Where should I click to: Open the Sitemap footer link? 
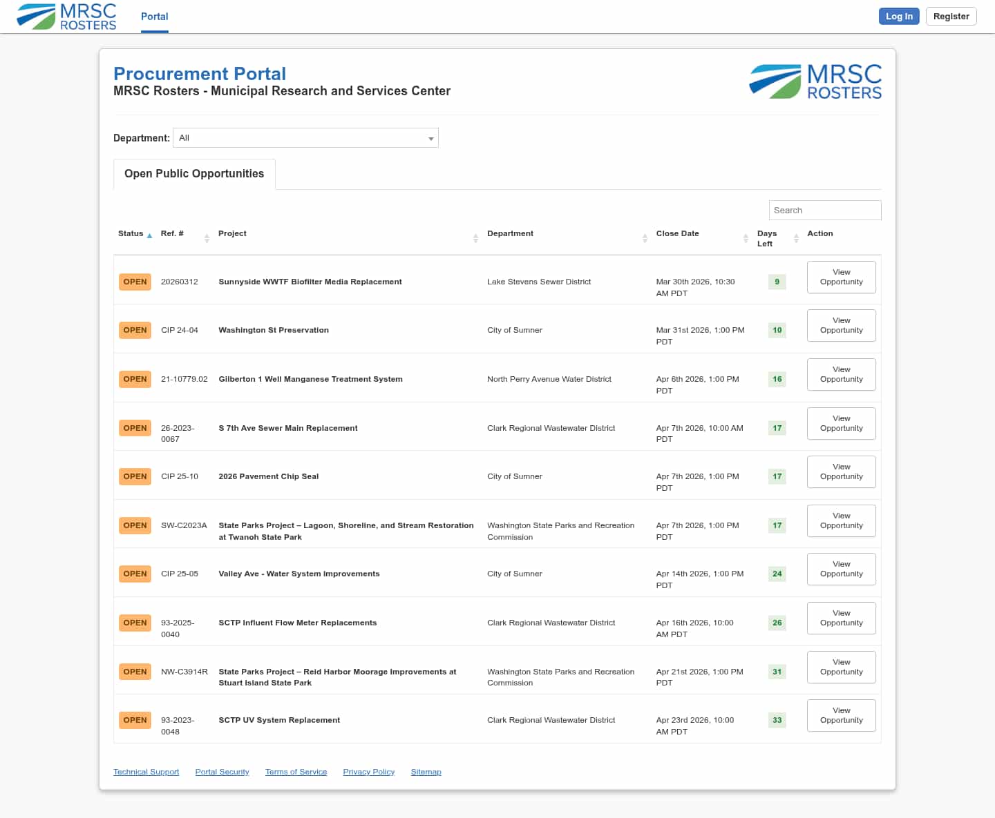click(x=426, y=772)
